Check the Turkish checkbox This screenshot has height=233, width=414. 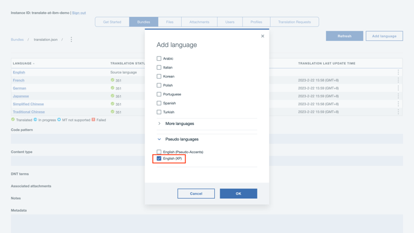[x=159, y=112]
